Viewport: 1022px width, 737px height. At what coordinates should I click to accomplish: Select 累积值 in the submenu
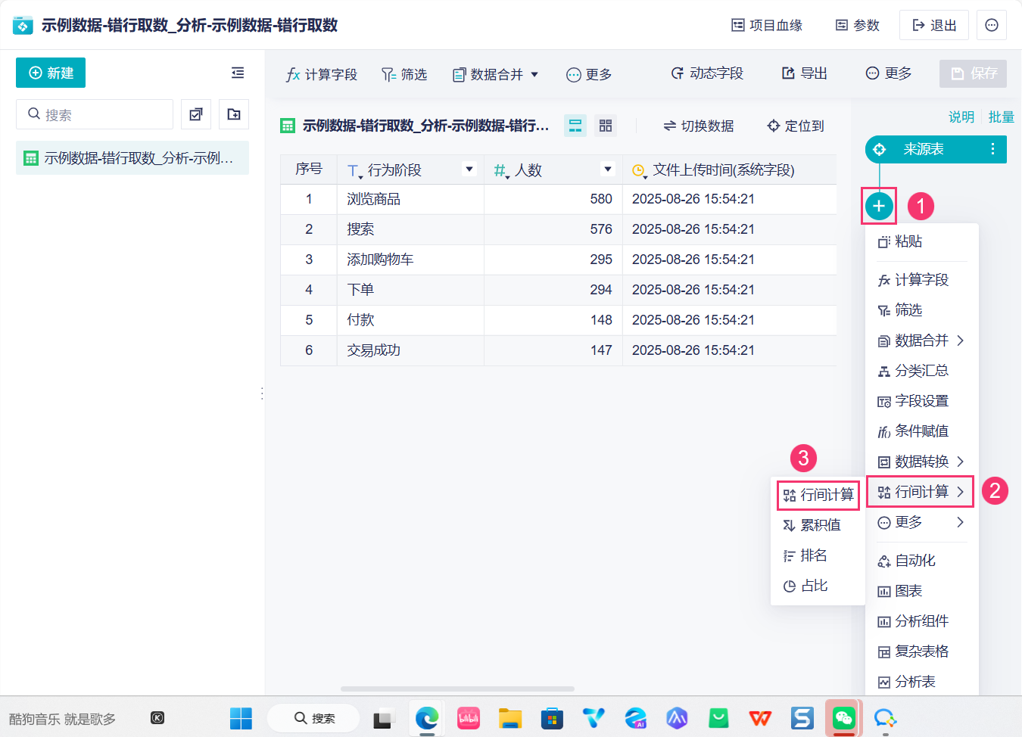point(818,525)
